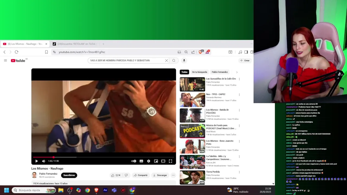Screen dimensions: 347x195
Task: Open options for La Taleñita video
Action: coord(239,157)
